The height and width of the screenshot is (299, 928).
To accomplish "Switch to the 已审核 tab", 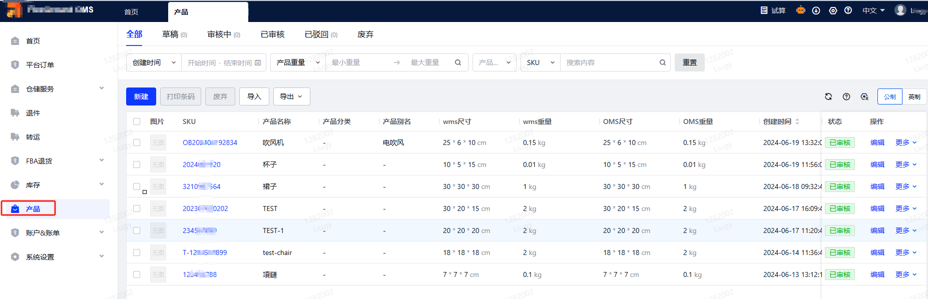I will click(x=272, y=34).
